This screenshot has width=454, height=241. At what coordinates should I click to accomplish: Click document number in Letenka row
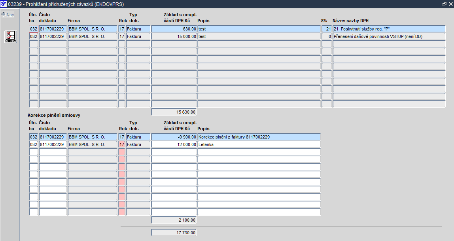click(x=53, y=144)
